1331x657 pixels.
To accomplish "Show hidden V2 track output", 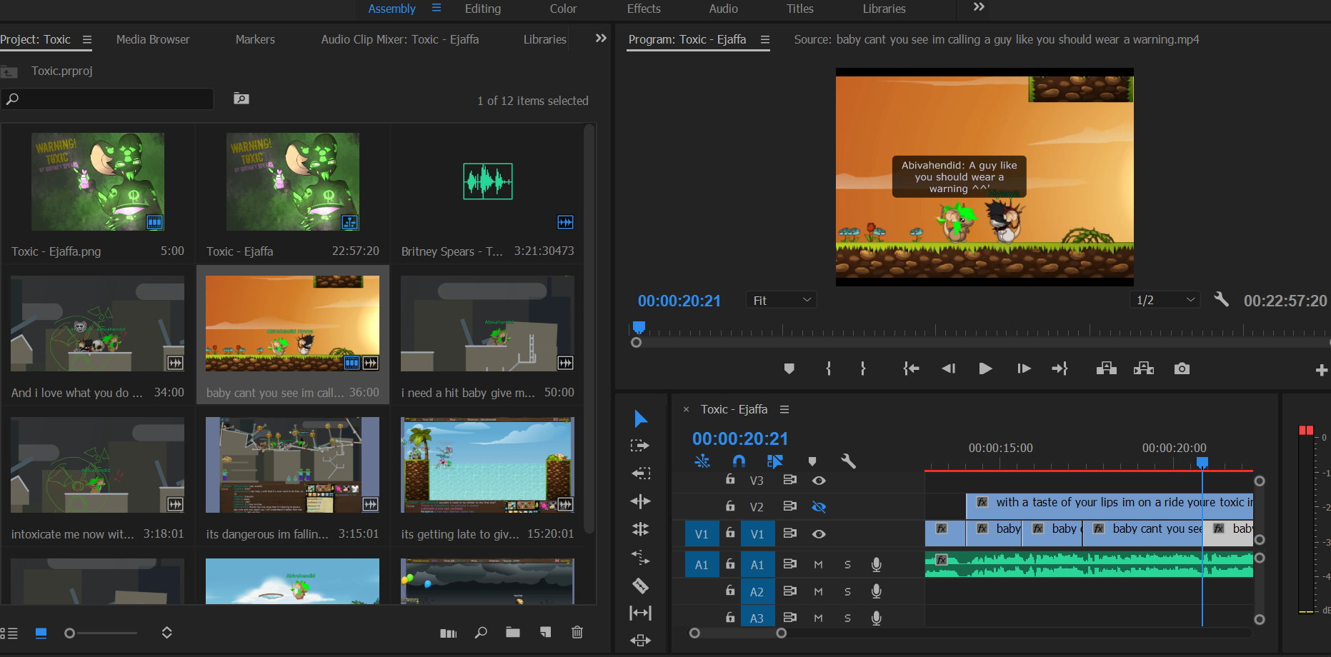I will (x=819, y=507).
